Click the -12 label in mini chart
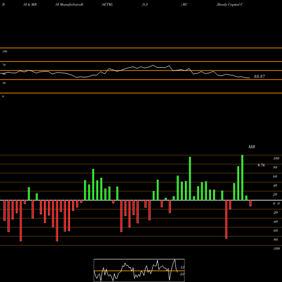 (x=182, y=267)
